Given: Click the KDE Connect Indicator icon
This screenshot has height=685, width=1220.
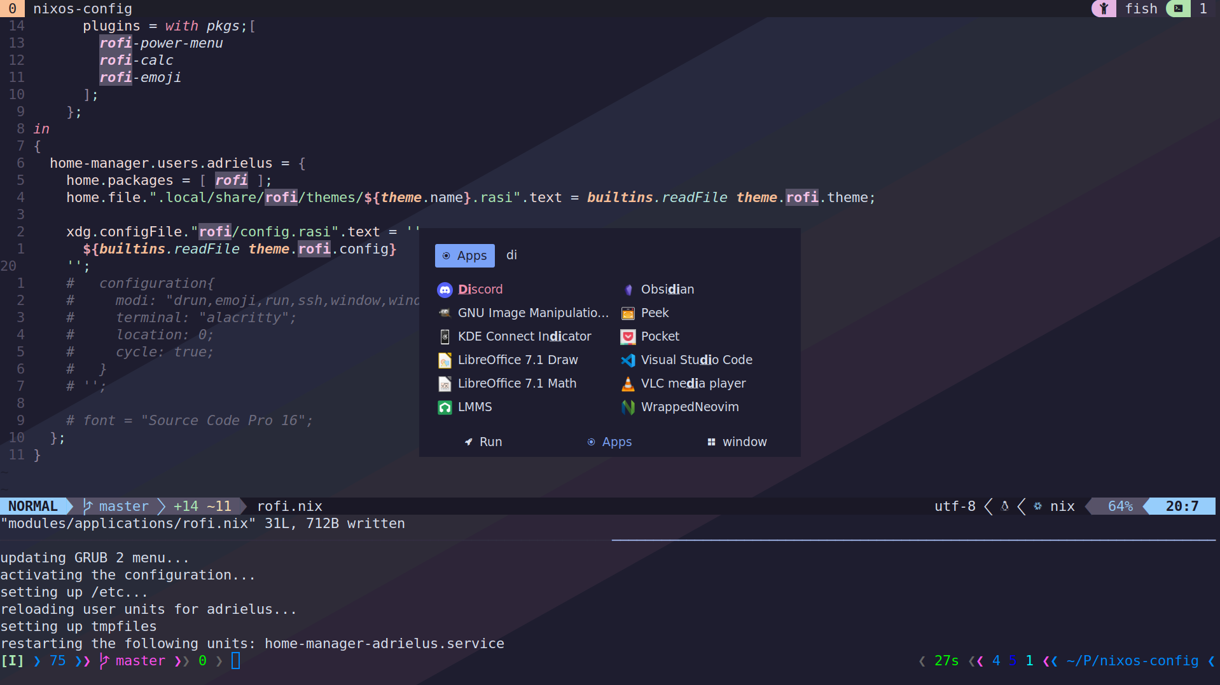Looking at the screenshot, I should (445, 337).
